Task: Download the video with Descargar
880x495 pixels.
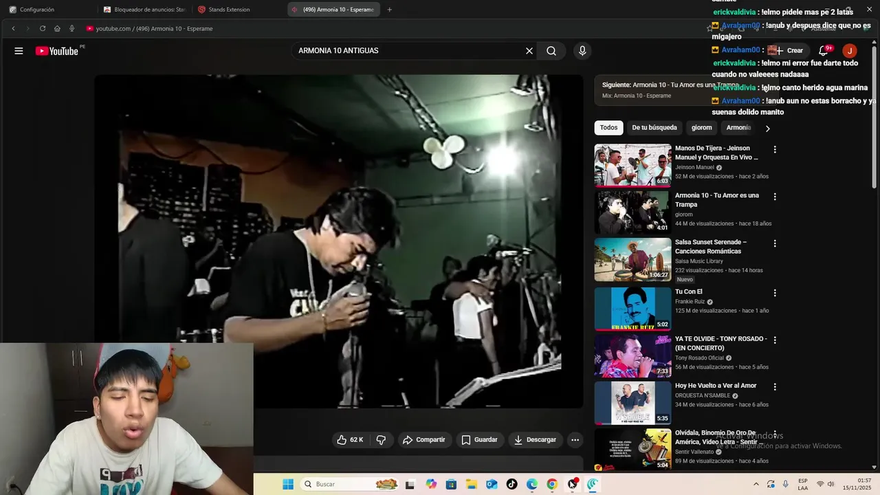Action: tap(535, 440)
